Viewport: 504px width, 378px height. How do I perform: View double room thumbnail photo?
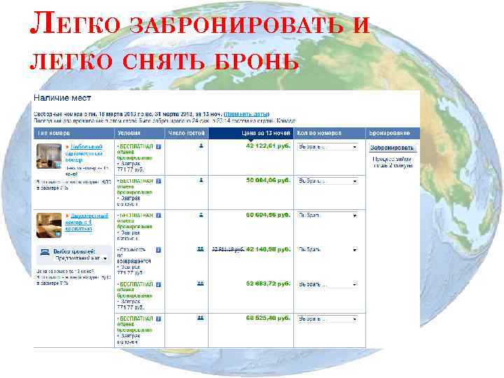(x=49, y=225)
